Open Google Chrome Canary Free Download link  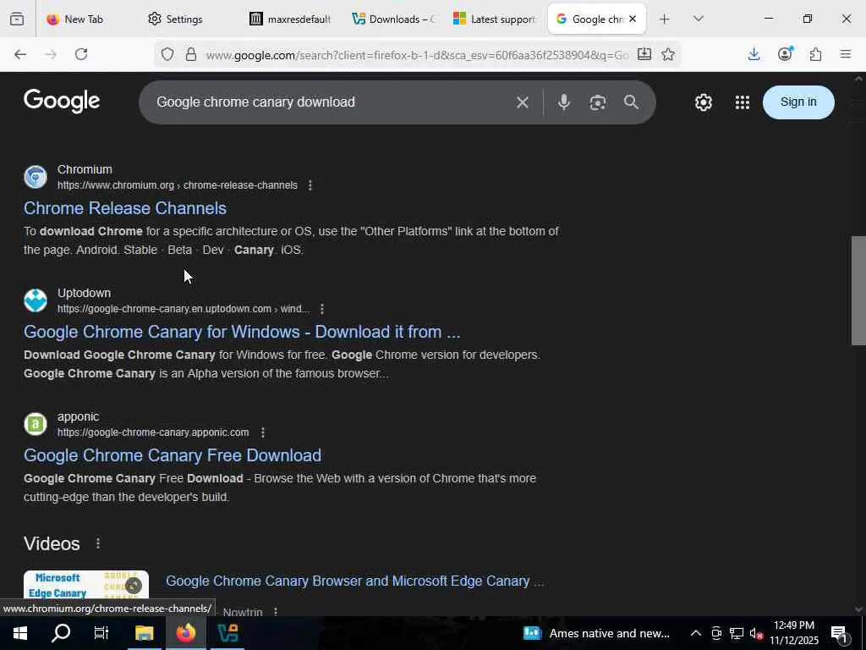tap(173, 455)
